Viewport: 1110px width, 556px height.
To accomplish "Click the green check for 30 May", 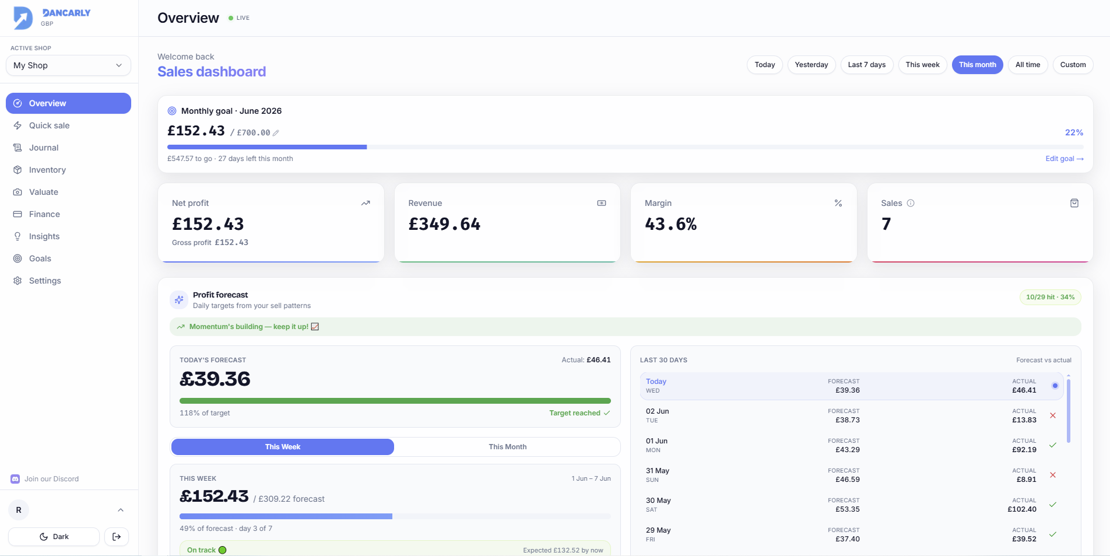I will coord(1053,505).
